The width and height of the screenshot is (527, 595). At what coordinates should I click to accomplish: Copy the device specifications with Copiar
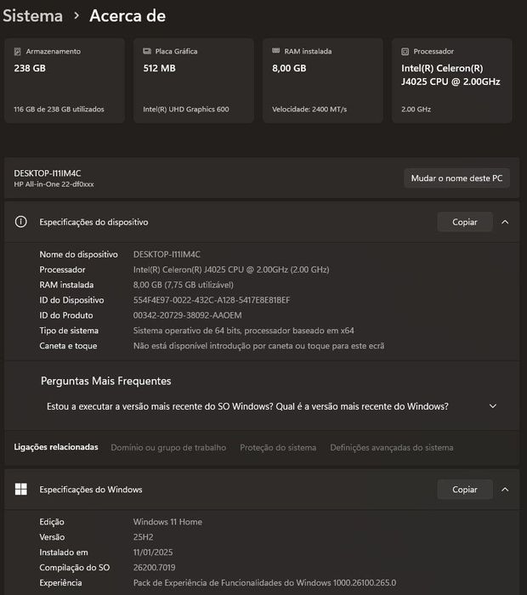(464, 222)
